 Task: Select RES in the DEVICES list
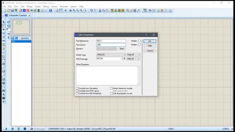point(21,41)
